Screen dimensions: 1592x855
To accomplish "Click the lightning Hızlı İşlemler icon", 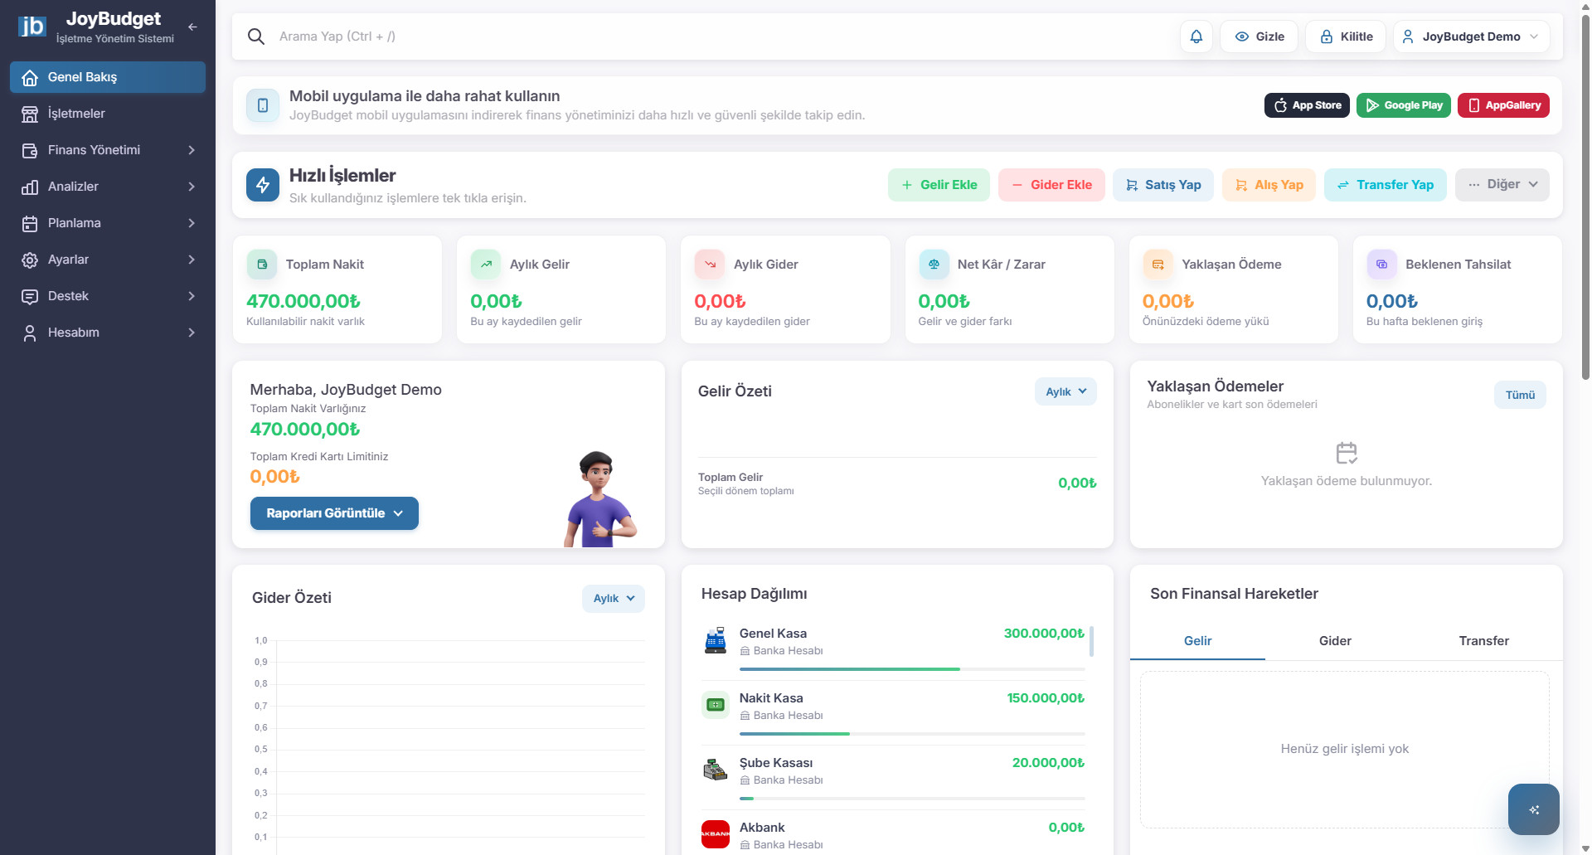I will pyautogui.click(x=263, y=184).
